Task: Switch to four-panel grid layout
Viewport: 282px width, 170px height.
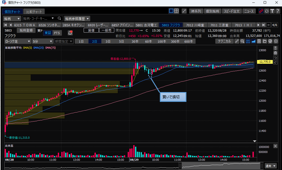Action: [177, 11]
